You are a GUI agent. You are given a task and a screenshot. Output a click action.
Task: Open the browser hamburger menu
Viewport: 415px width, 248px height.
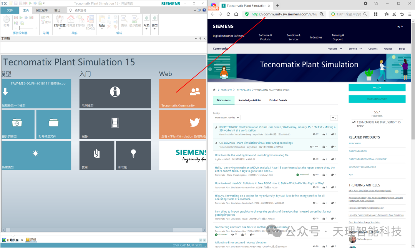point(410,14)
